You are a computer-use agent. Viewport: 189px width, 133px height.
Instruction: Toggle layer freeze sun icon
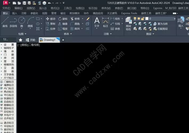click(x=139, y=19)
